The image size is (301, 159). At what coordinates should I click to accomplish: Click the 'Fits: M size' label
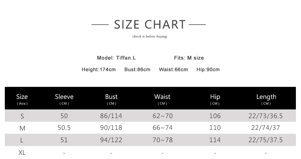tap(189, 58)
